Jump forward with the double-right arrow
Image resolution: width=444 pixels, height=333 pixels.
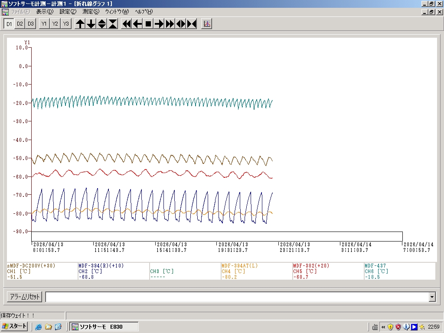(170, 24)
